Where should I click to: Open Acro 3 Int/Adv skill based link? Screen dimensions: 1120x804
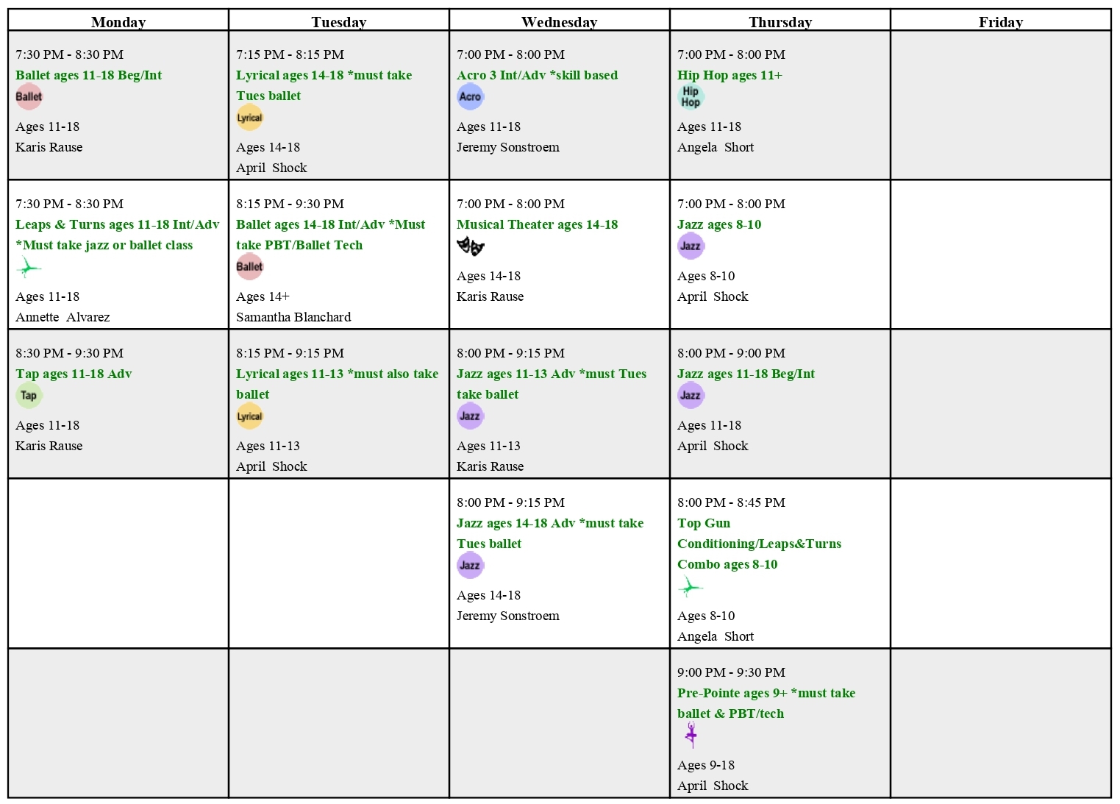[538, 75]
